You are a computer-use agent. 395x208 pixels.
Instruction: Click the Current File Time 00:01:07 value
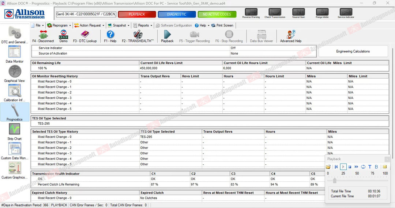click(x=374, y=196)
